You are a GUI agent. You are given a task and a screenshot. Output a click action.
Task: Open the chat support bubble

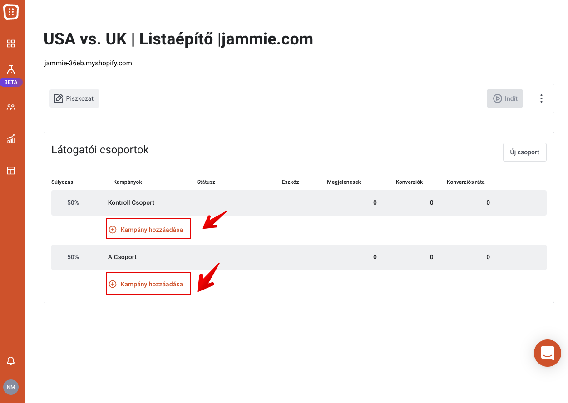(548, 353)
